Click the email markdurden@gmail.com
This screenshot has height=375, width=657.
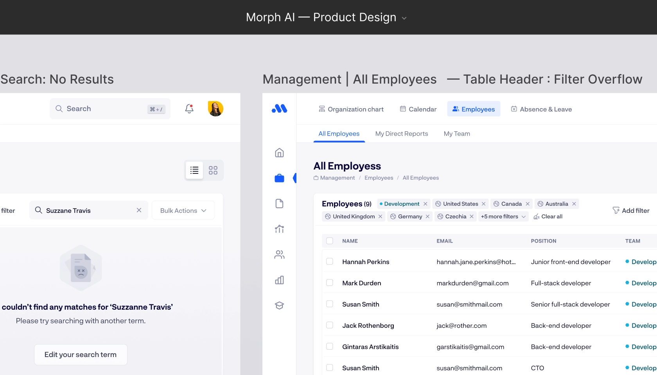(472, 283)
